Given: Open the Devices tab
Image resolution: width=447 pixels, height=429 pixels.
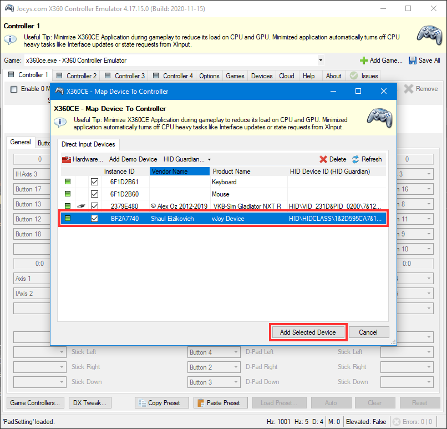Looking at the screenshot, I should tap(262, 76).
